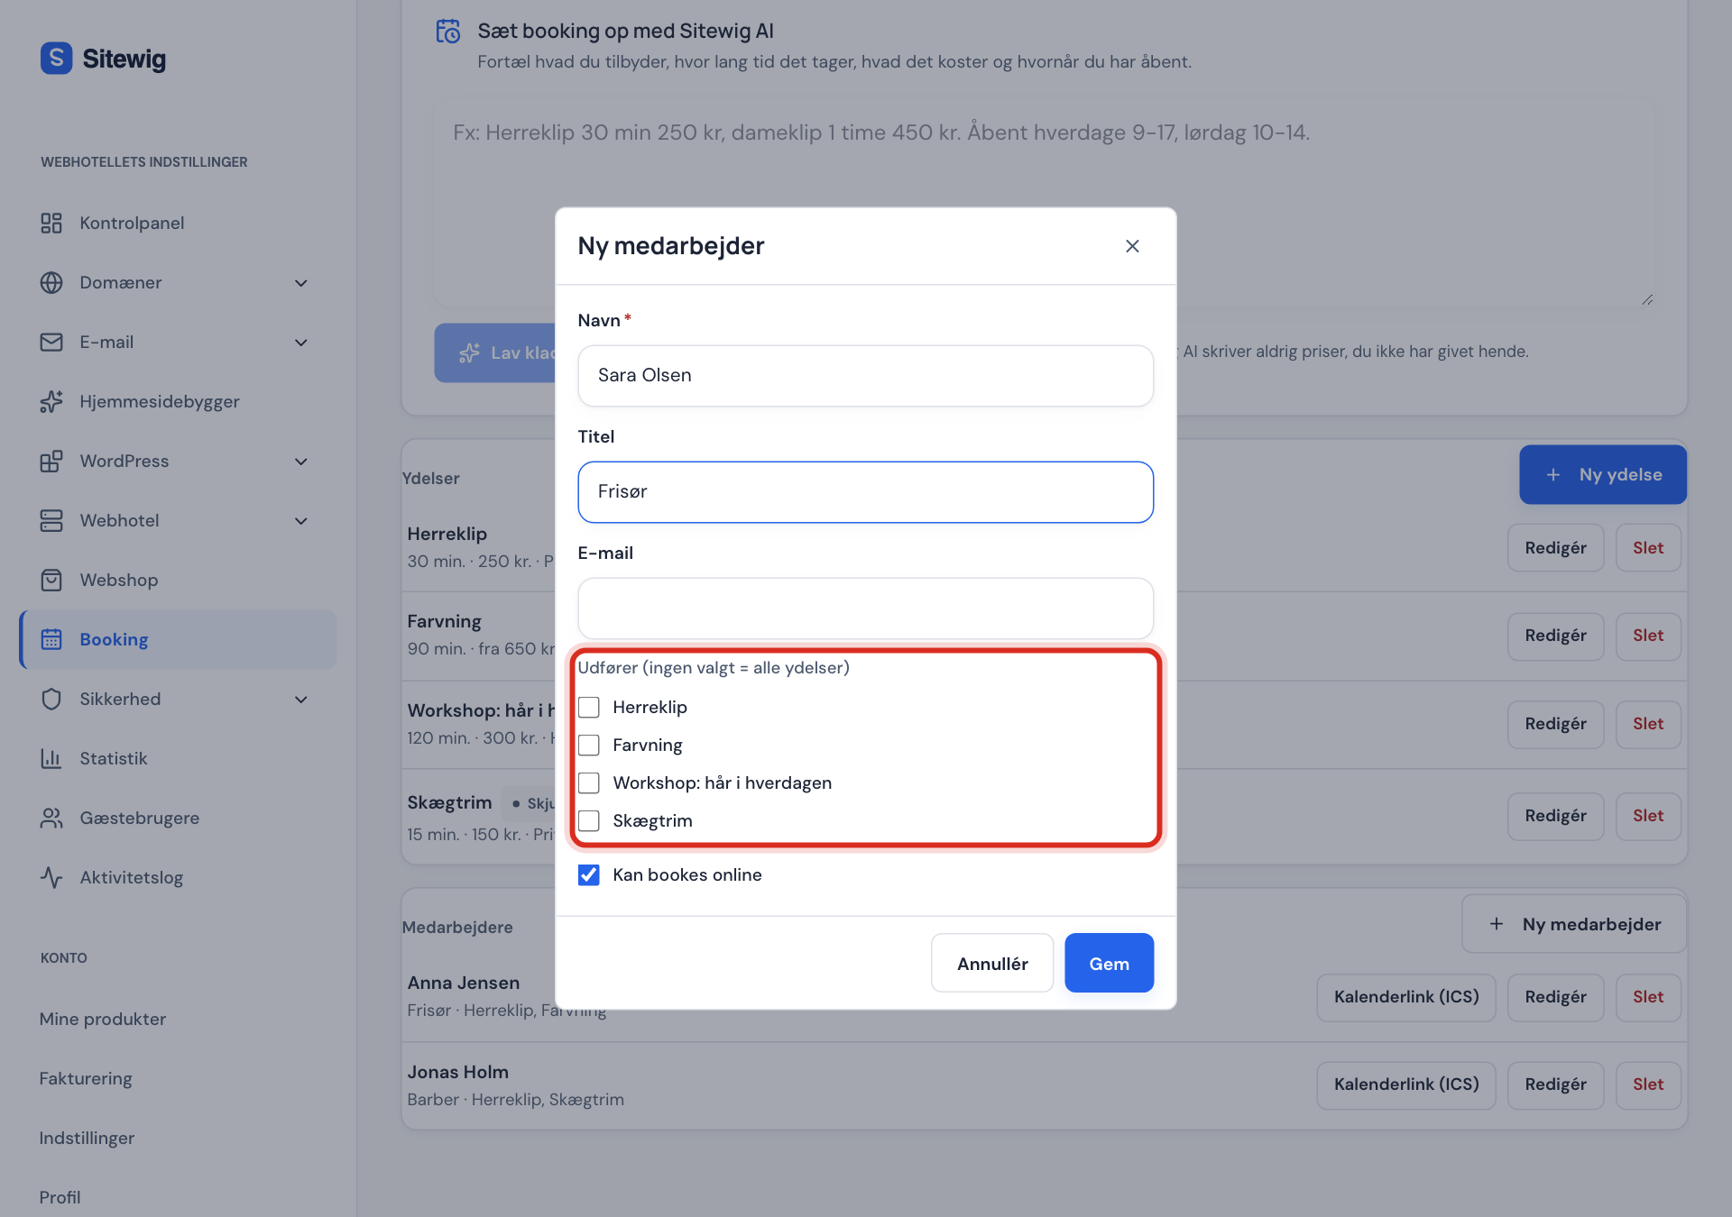Save the employee with Gem
The image size is (1732, 1217).
point(1109,963)
